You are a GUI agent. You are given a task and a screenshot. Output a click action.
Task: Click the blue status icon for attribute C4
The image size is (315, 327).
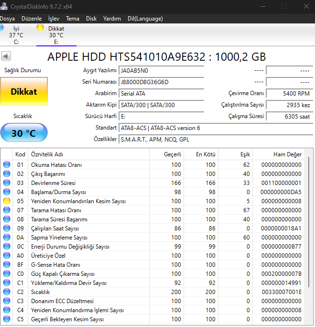(7, 310)
